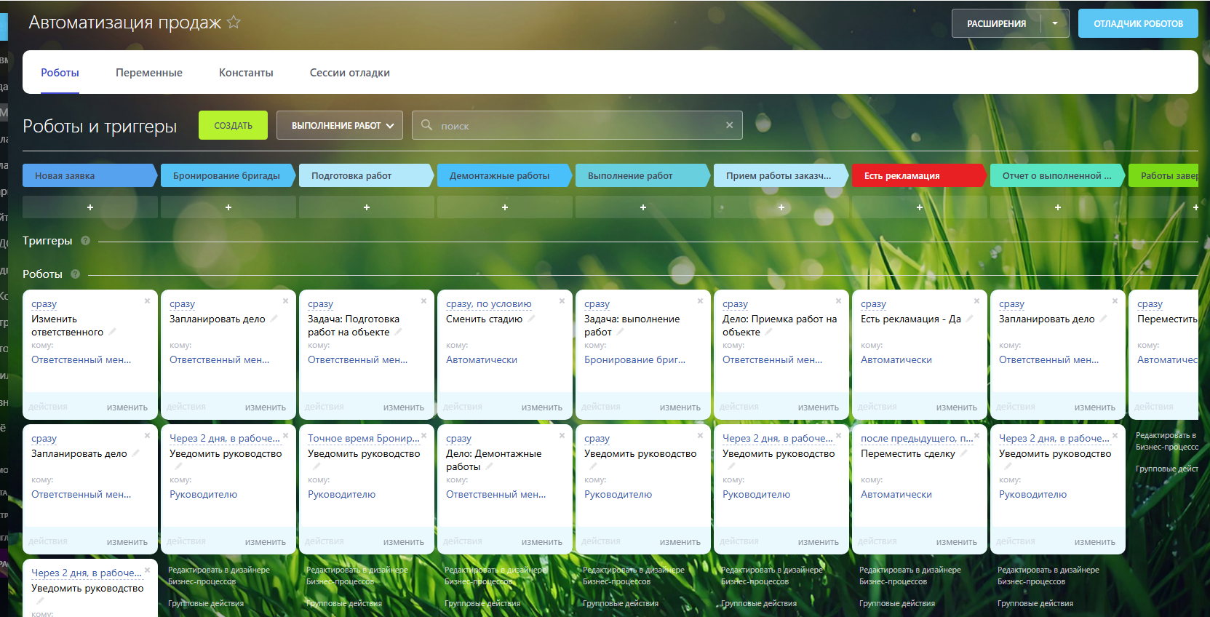Open the 'Точное время Бронир...' timing setting
1210x617 pixels.
(x=364, y=439)
